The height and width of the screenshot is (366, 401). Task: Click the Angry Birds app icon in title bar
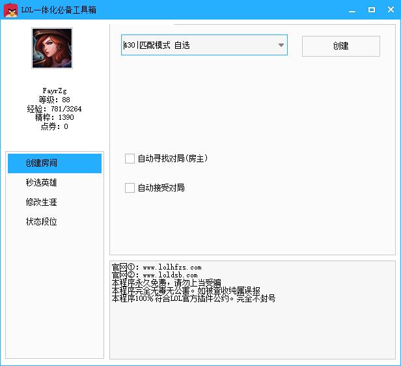tap(10, 9)
